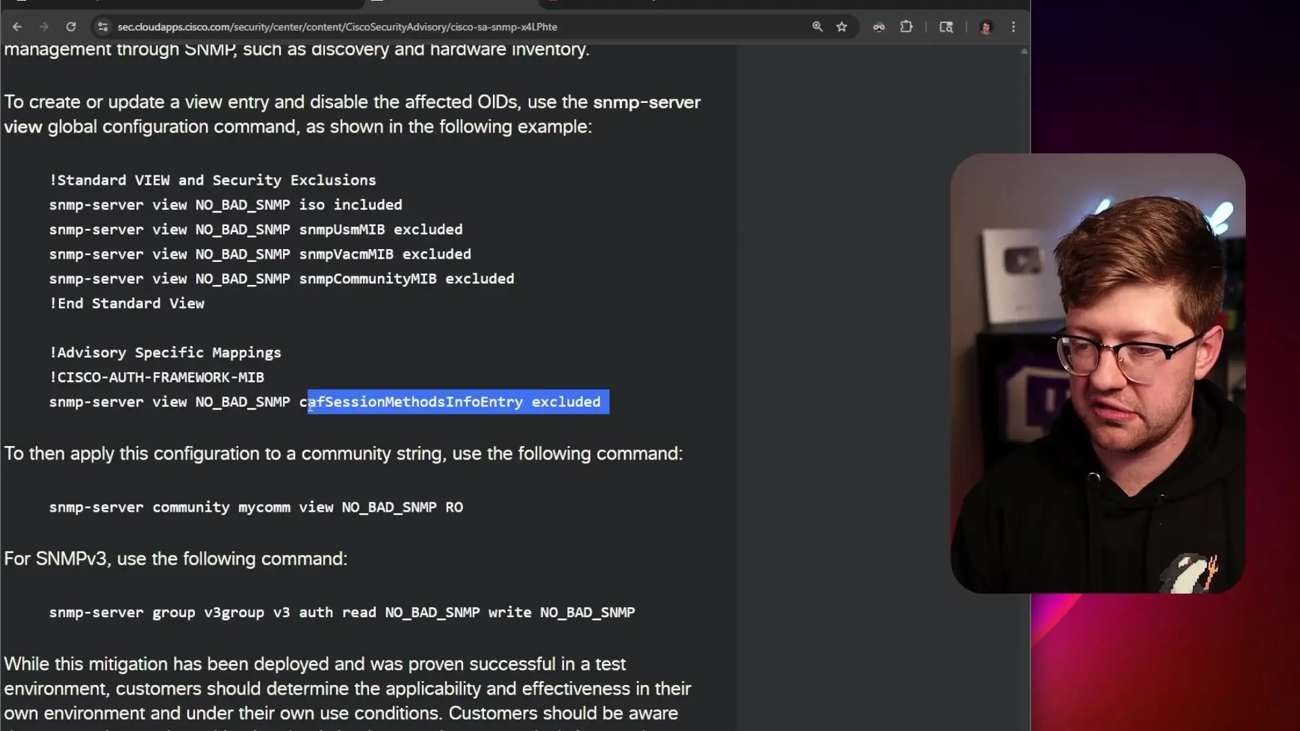Toggle the bookmark star for this page

click(x=841, y=27)
